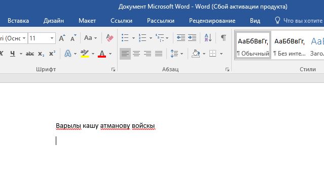Image resolution: width=324 pixels, height=192 pixels.
Task: Decrease paragraph indent
Action: point(181,38)
